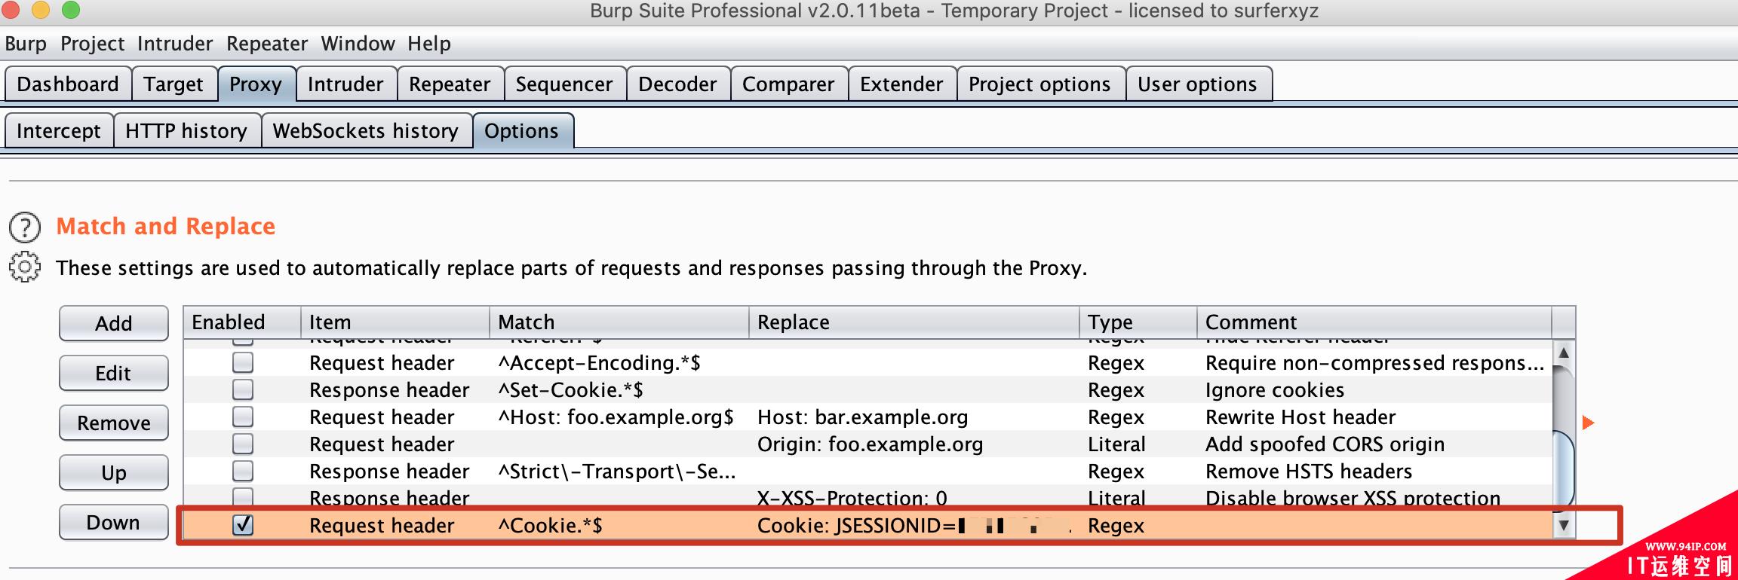Click the scrollbar up arrow

(x=1564, y=353)
